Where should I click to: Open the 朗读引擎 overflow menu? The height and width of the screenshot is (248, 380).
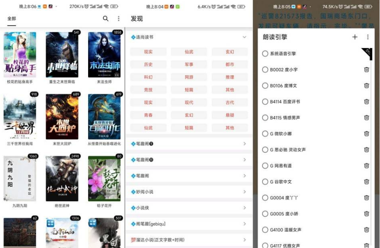pos(368,37)
